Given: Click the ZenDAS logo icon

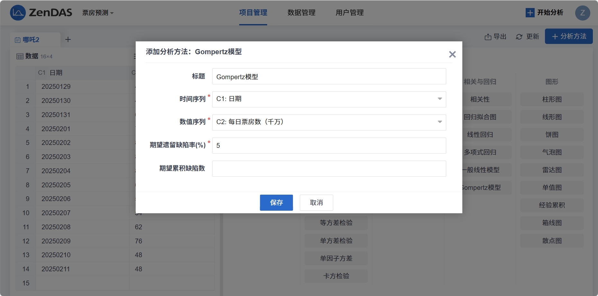Looking at the screenshot, I should (18, 13).
